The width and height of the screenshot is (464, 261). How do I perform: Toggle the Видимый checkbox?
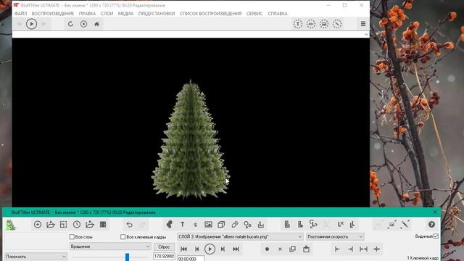click(x=436, y=236)
